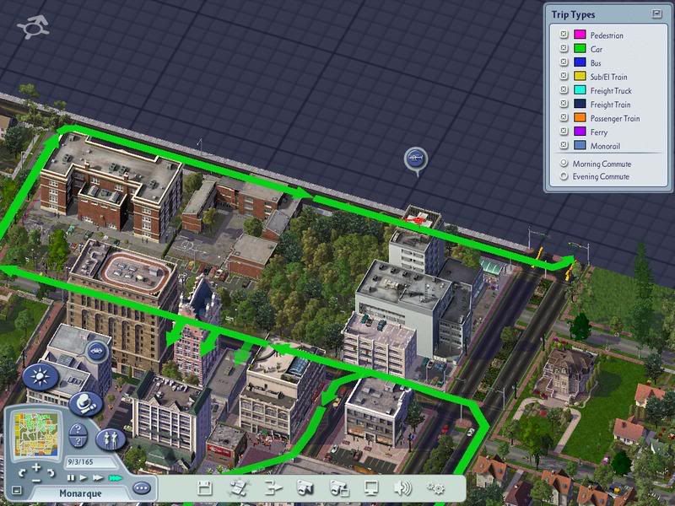Toggle the Pedestrian trip type checkbox

click(x=564, y=35)
